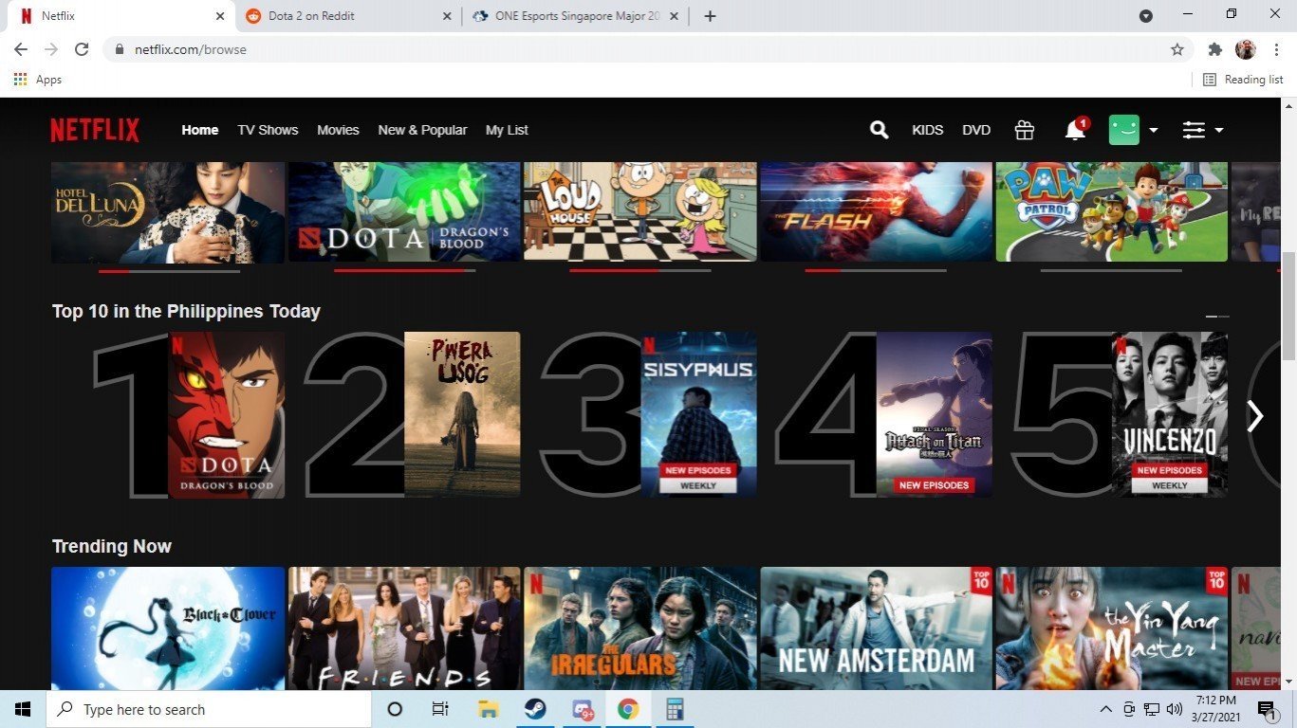Click the sliders icon in Netflix header
Screen dimensions: 1297x728
pos(1194,130)
